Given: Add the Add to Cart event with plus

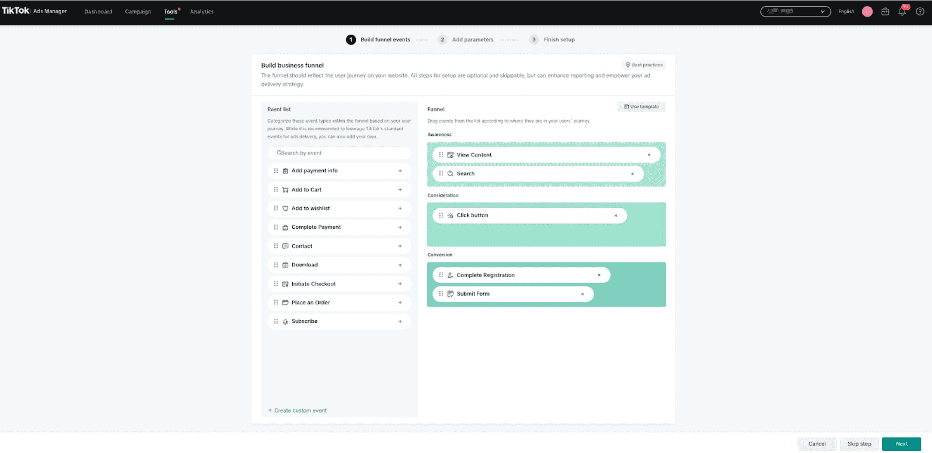Looking at the screenshot, I should [x=400, y=190].
